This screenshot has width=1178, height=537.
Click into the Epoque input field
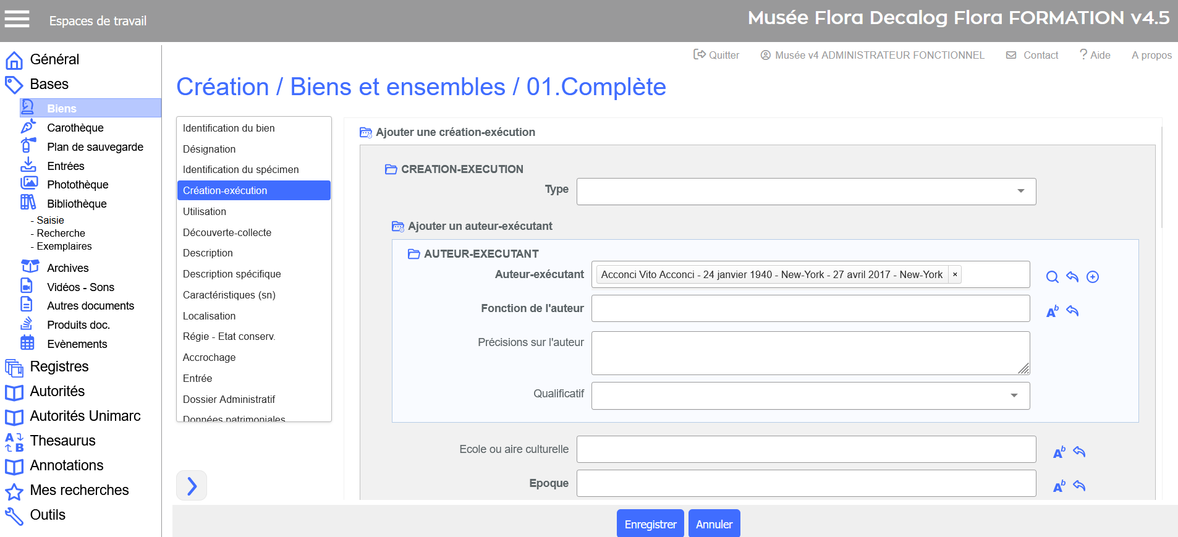click(x=806, y=483)
